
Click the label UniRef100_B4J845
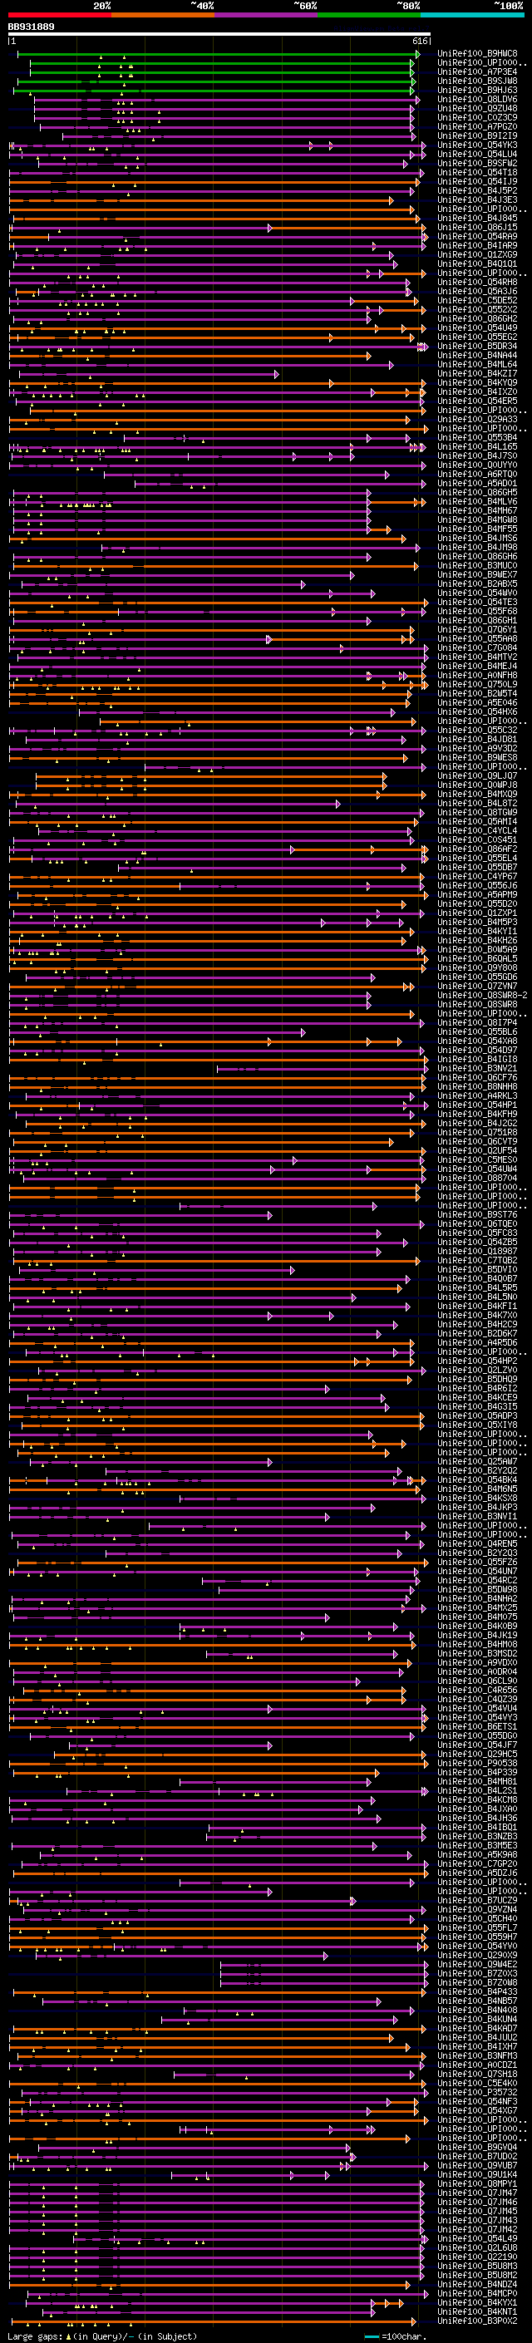(477, 219)
